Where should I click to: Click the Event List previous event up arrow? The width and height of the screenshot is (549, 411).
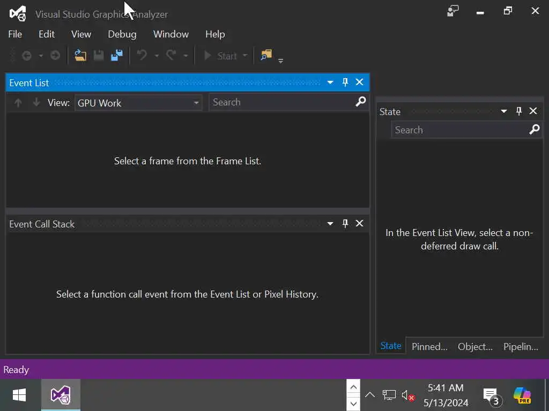pyautogui.click(x=18, y=103)
